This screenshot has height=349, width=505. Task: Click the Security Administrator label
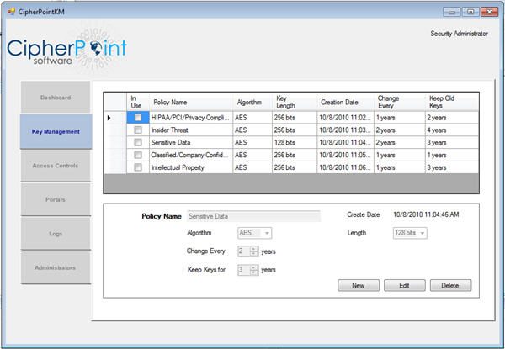(459, 34)
